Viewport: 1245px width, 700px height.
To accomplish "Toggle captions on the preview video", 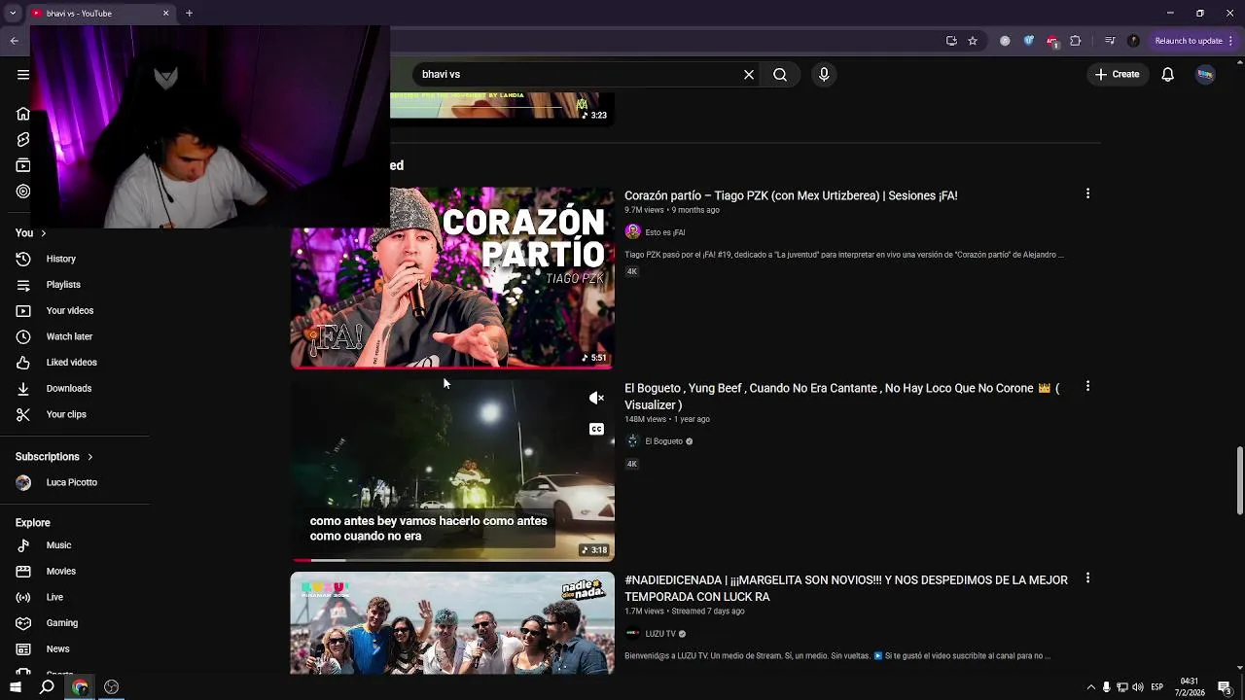I will click(x=596, y=429).
